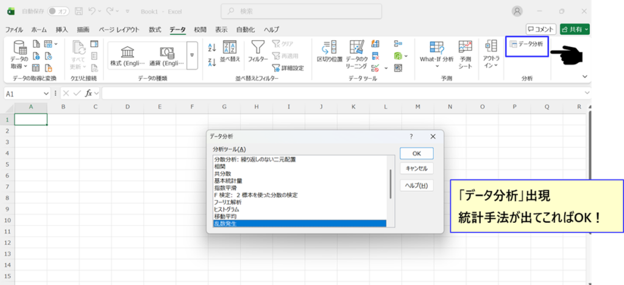This screenshot has height=285, width=624.
Task: Click キャンセル in the データ分析 dialog
Action: (x=416, y=169)
